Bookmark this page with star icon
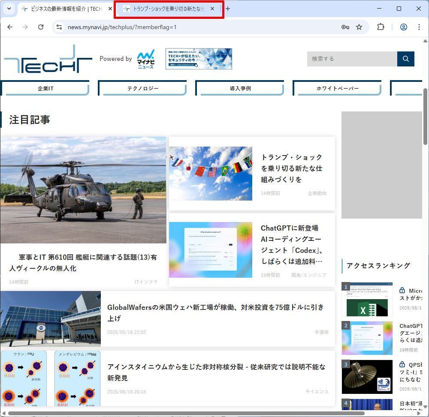This screenshot has width=429, height=417. pos(359,27)
